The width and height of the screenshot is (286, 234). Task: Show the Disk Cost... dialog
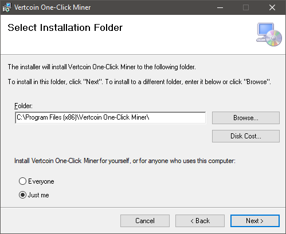coord(246,136)
